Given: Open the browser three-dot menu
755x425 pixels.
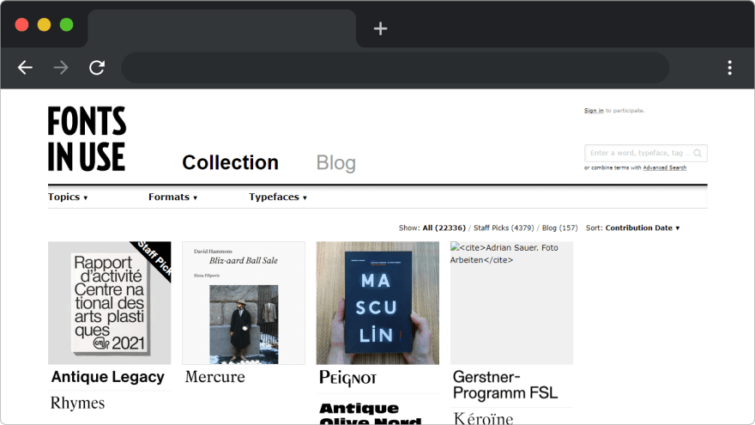Looking at the screenshot, I should pos(730,68).
